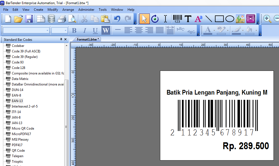Justify the text alignment
The width and height of the screenshot is (279, 166).
coord(160,30)
